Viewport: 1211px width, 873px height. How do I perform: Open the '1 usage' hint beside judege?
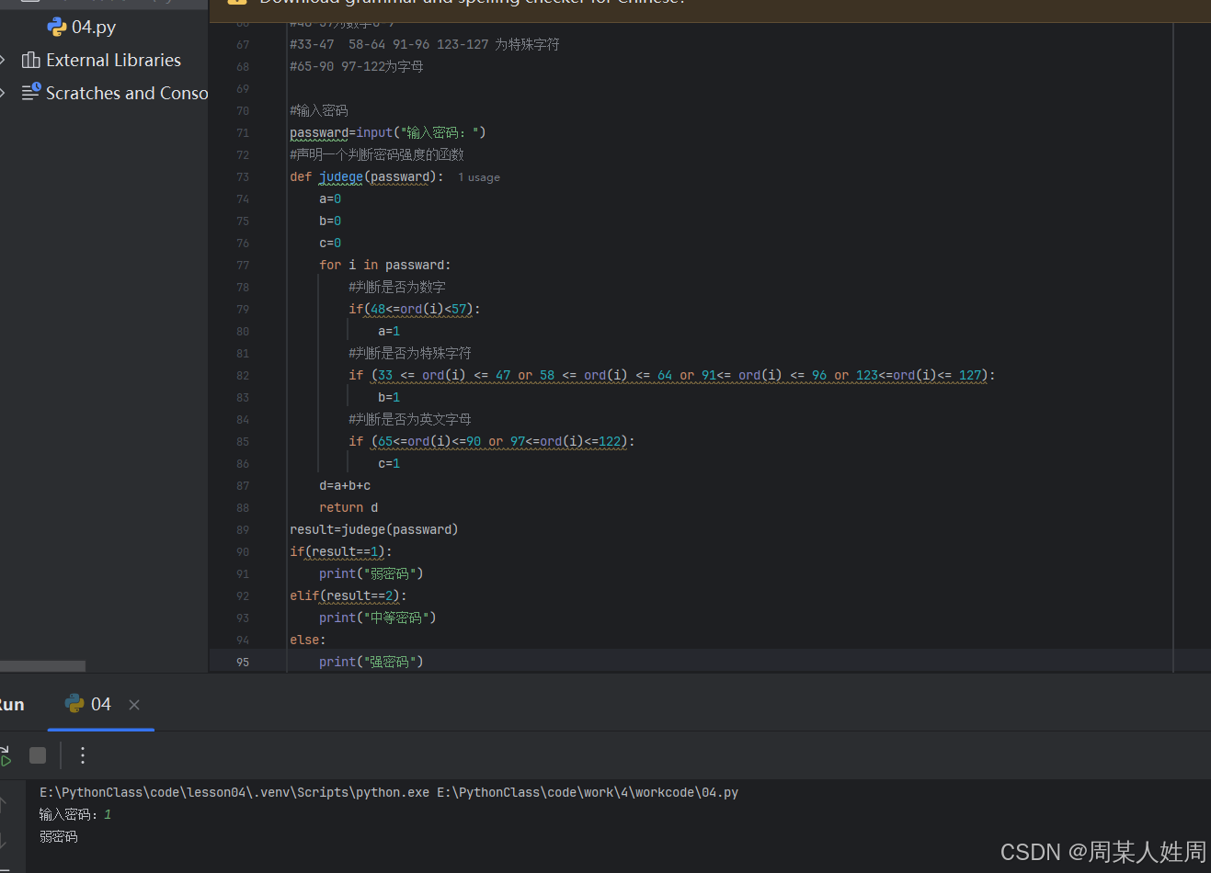[x=479, y=177]
